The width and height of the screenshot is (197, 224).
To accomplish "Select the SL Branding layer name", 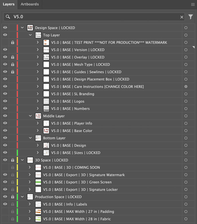I will click(x=72, y=94).
